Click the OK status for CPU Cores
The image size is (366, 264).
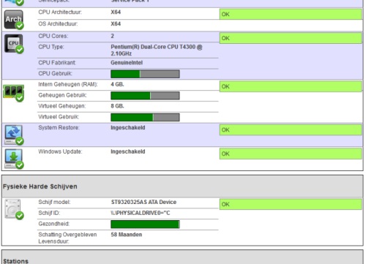[291, 38]
